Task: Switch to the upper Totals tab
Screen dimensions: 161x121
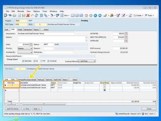Action: click(x=20, y=30)
